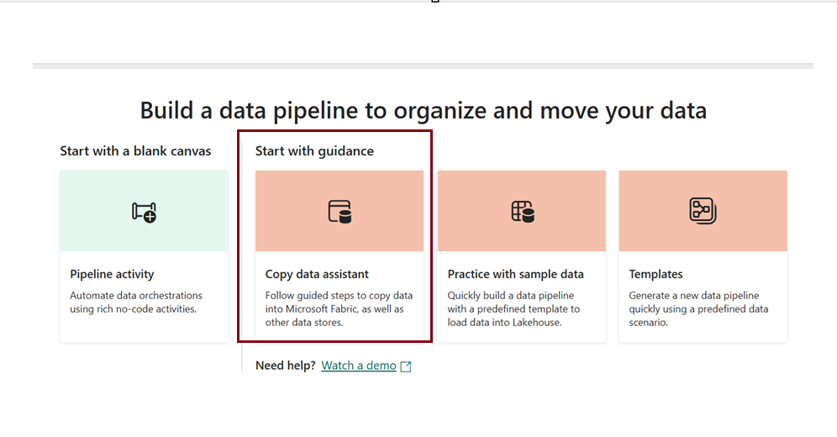Click the sample data table icon
Viewport: 837px width, 437px height.
[522, 212]
